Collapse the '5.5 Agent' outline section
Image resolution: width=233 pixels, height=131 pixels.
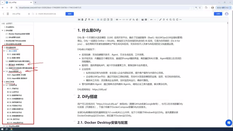[4, 71]
